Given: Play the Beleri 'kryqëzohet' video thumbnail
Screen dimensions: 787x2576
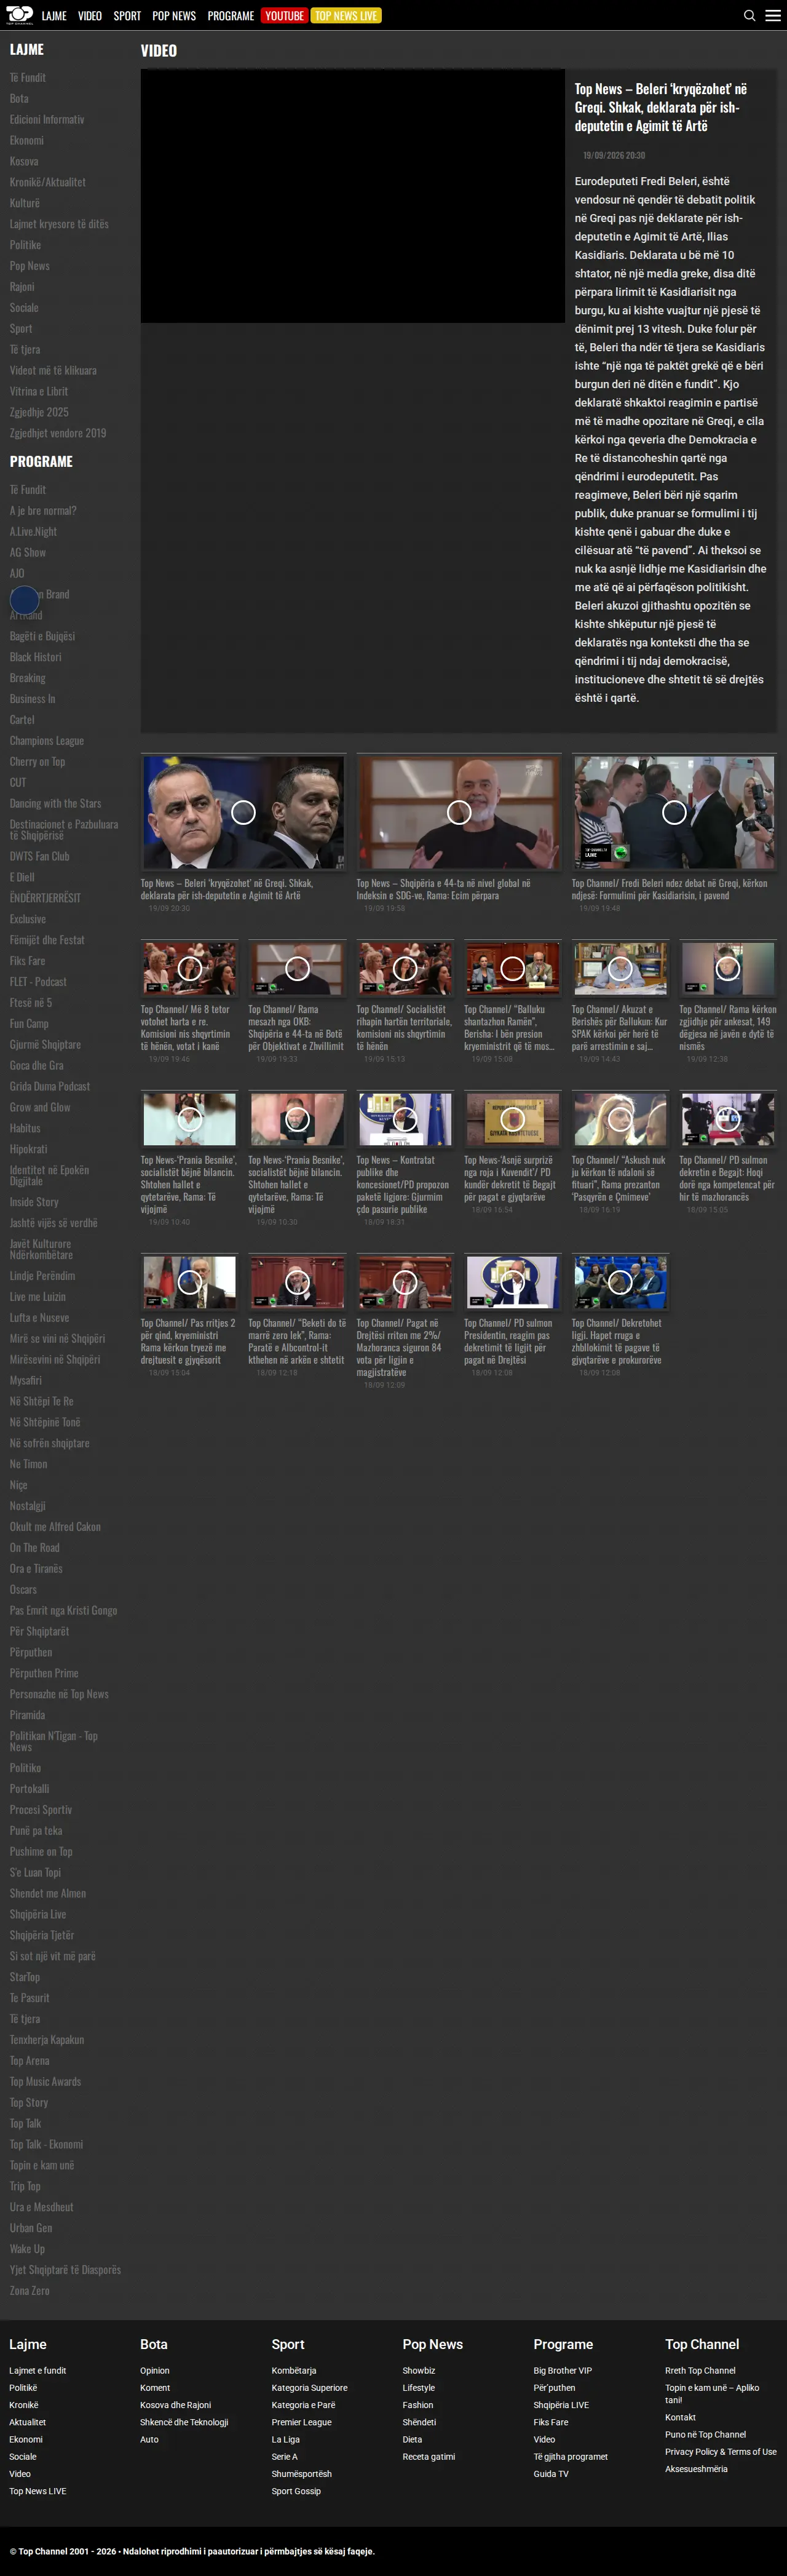Looking at the screenshot, I should (243, 812).
